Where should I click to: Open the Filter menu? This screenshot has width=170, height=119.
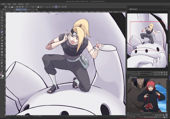[x=14, y=4]
